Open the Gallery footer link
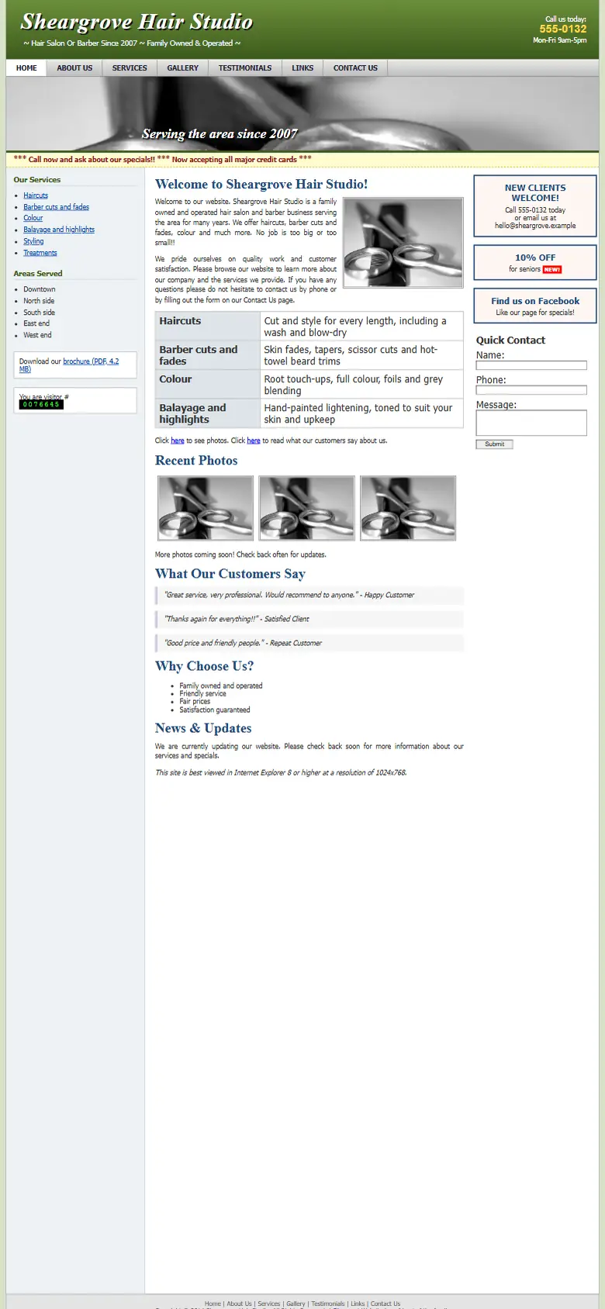 click(296, 1304)
